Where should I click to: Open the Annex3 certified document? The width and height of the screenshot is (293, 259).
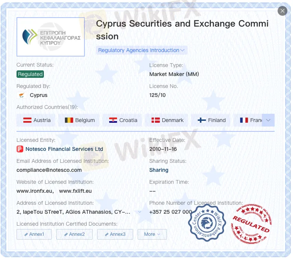coord(115,234)
